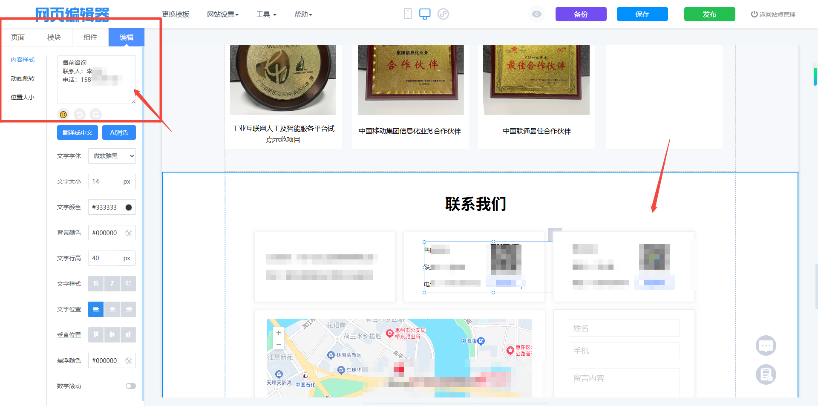Open the 文字字体 font dropdown
The width and height of the screenshot is (818, 406).
click(112, 156)
